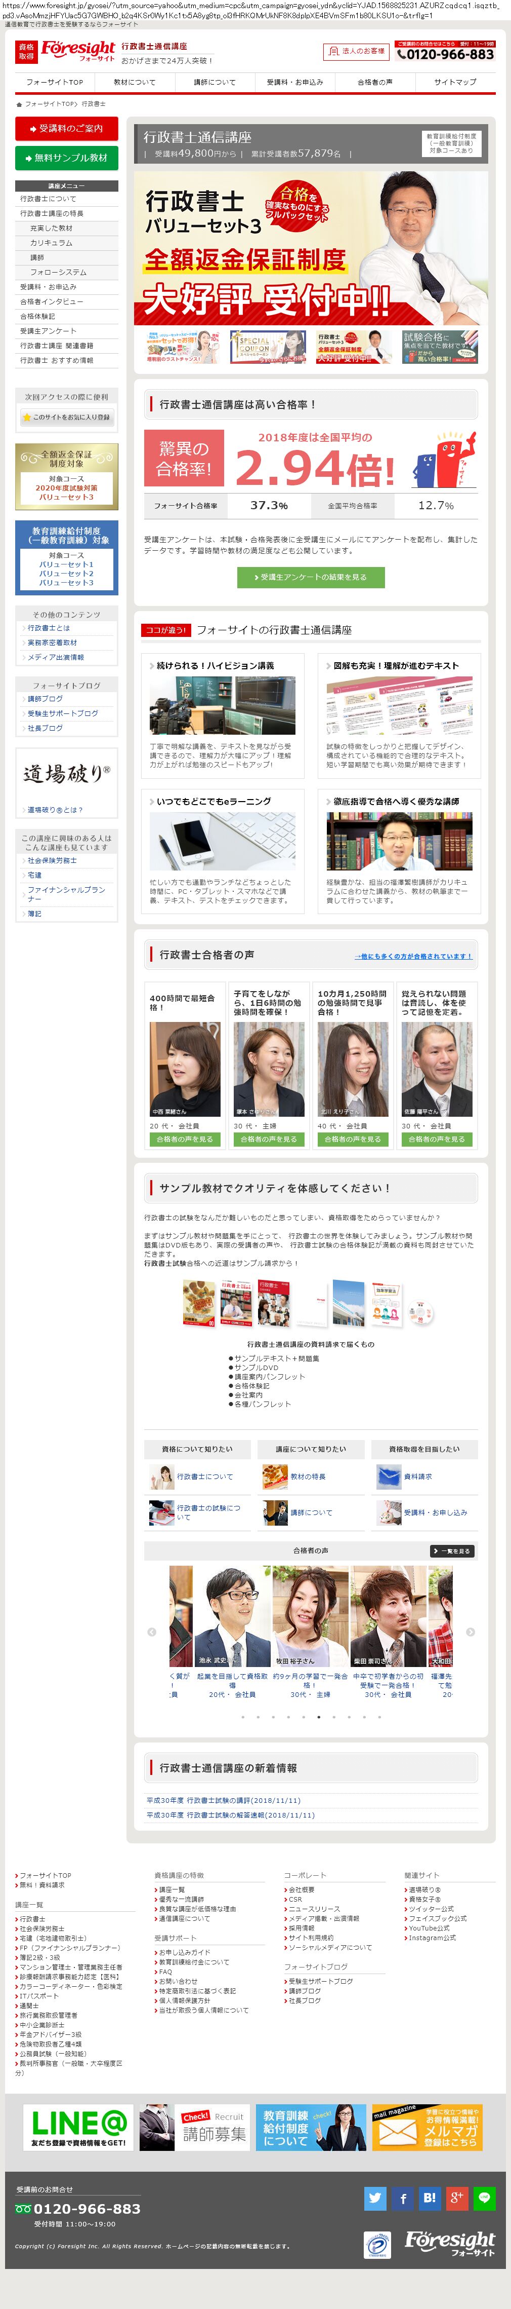Click the 全額返金保証制度 hero banner
Image resolution: width=511 pixels, height=2309 pixels.
pos(311,248)
